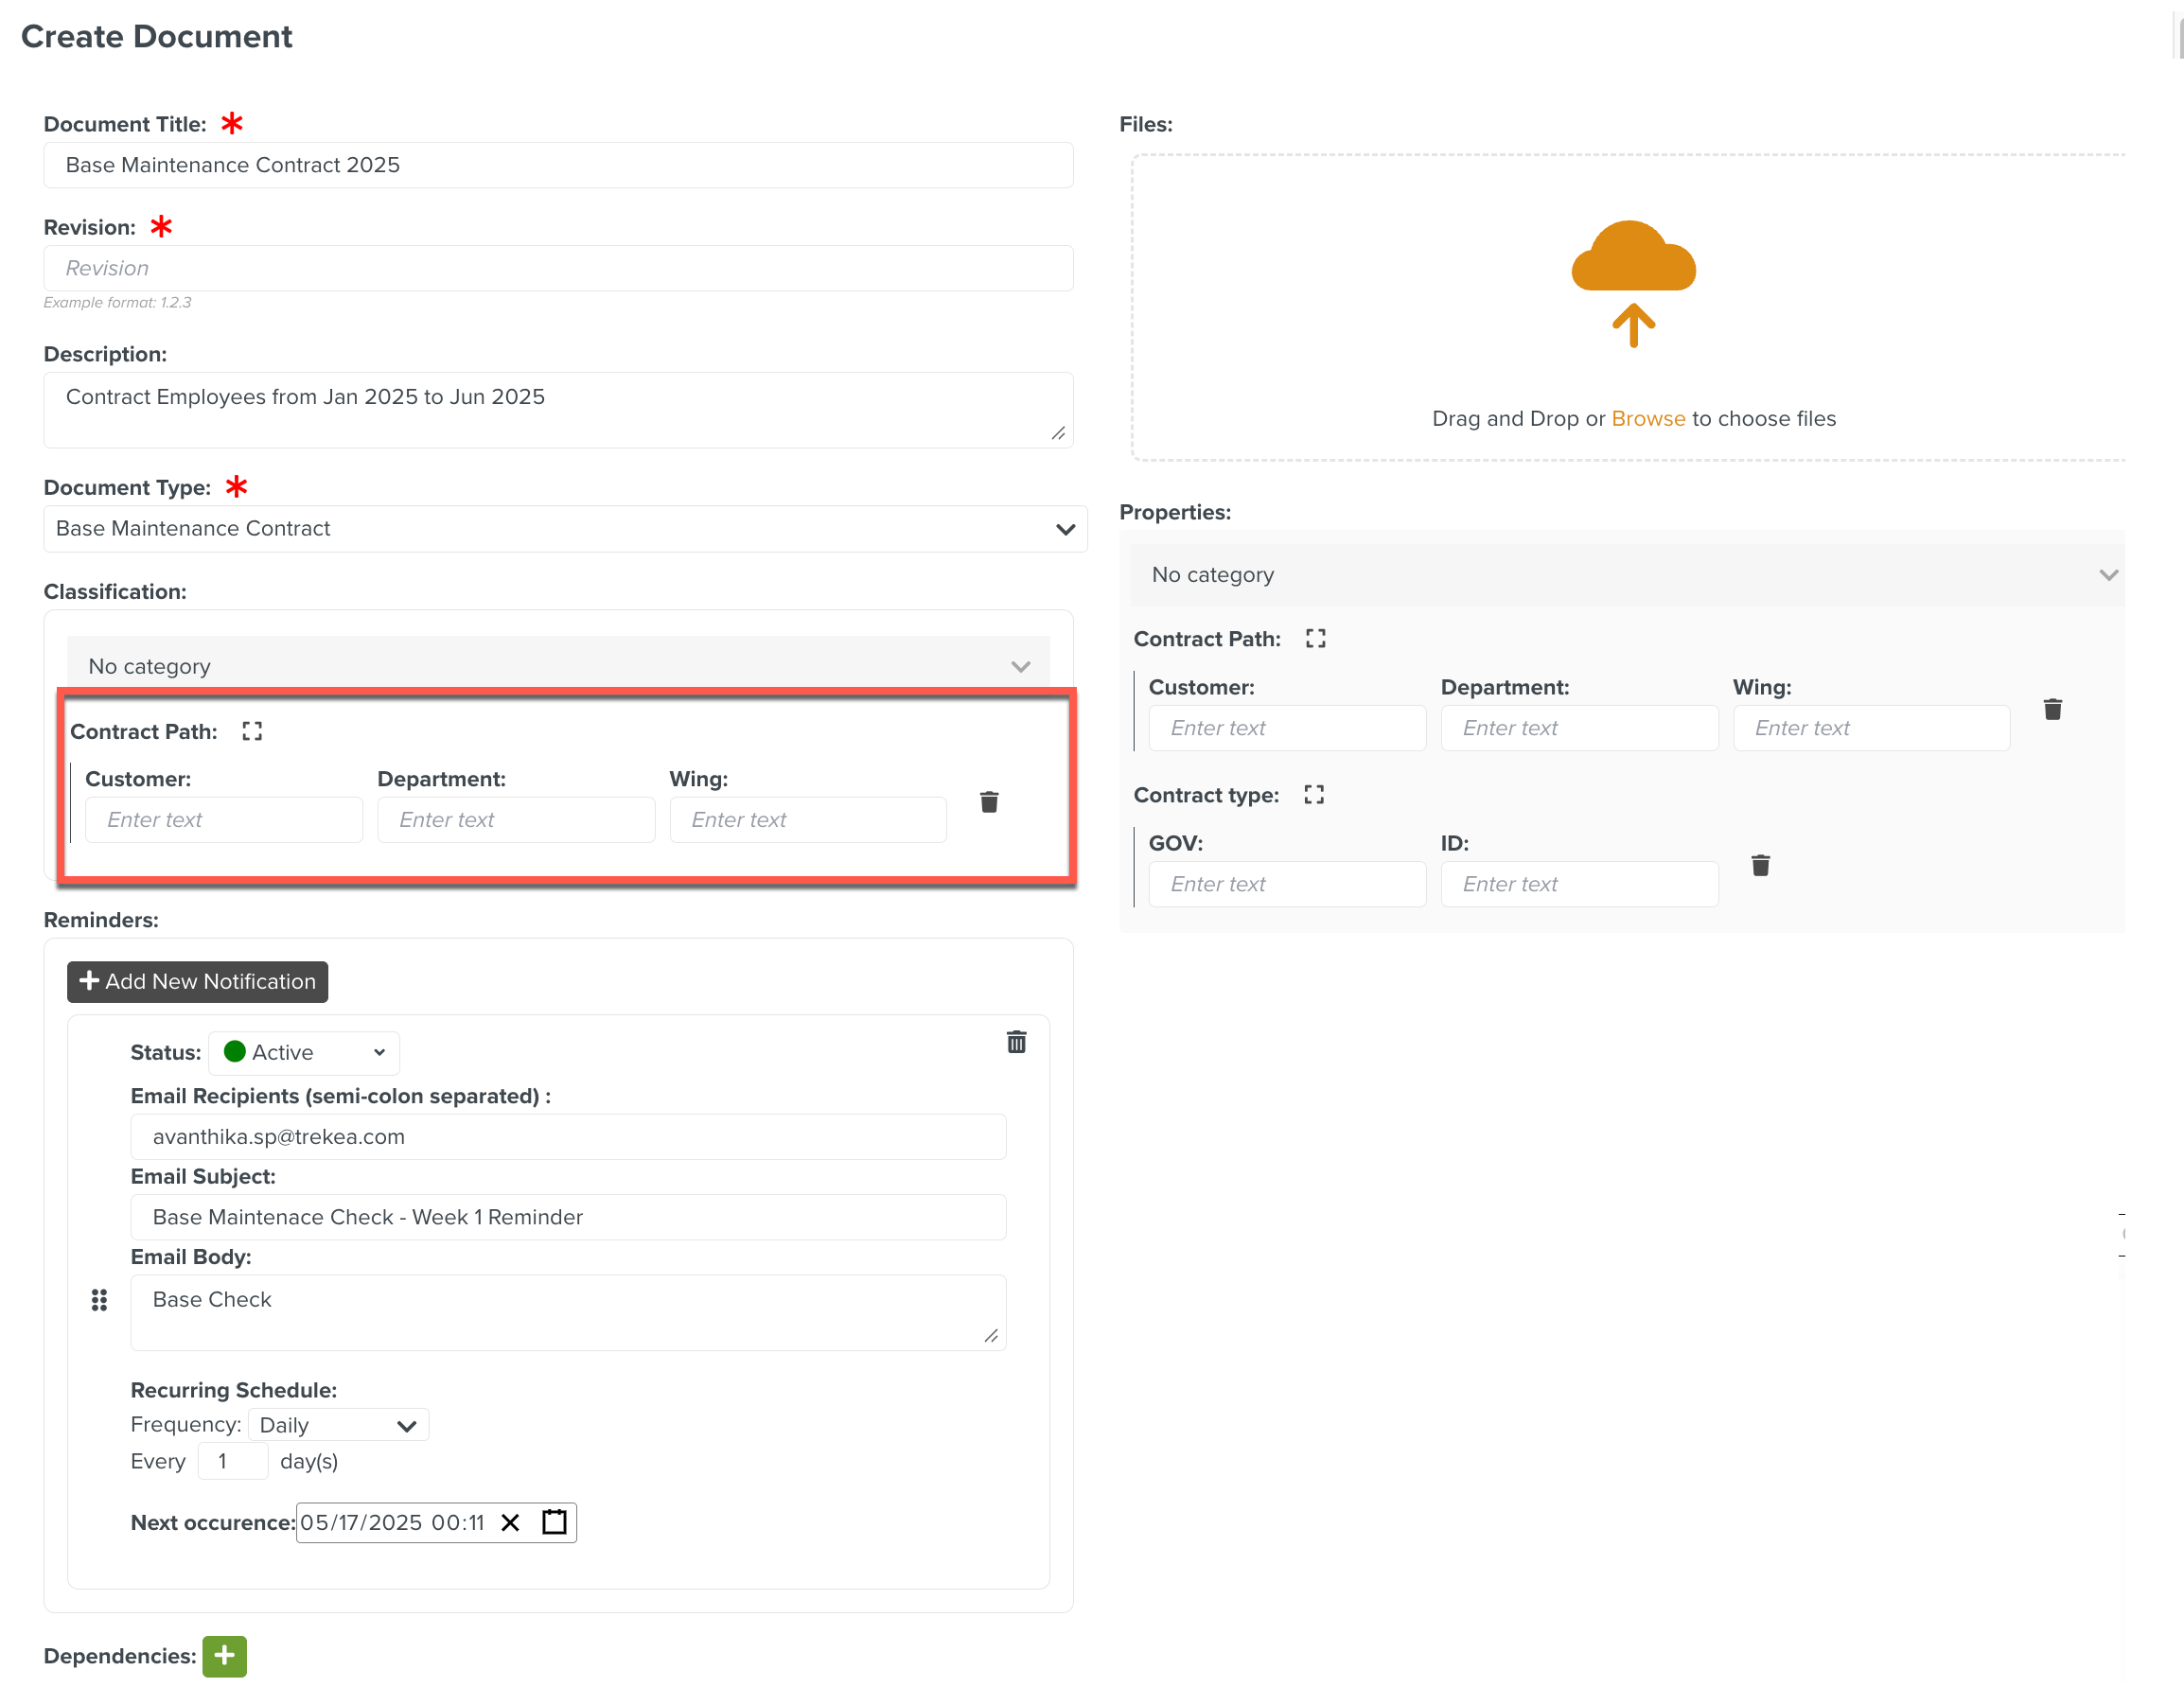Grab the reminder drag handle dots
Image resolution: width=2184 pixels, height=1705 pixels.
(x=99, y=1300)
